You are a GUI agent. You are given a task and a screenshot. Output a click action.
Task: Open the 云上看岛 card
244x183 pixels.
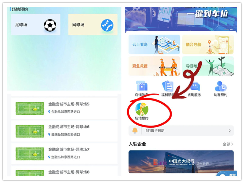click(154, 44)
